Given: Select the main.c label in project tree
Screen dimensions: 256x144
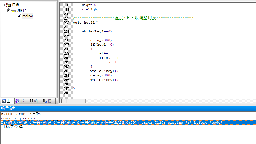Looking at the screenshot, I should coord(28,16).
